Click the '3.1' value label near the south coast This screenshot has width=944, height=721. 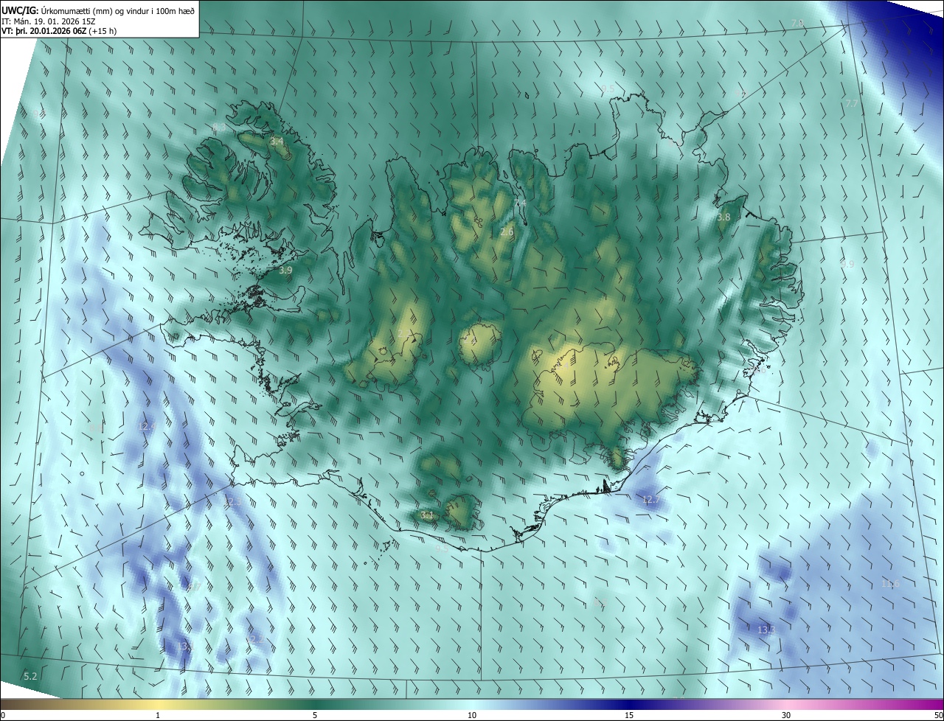coord(426,515)
